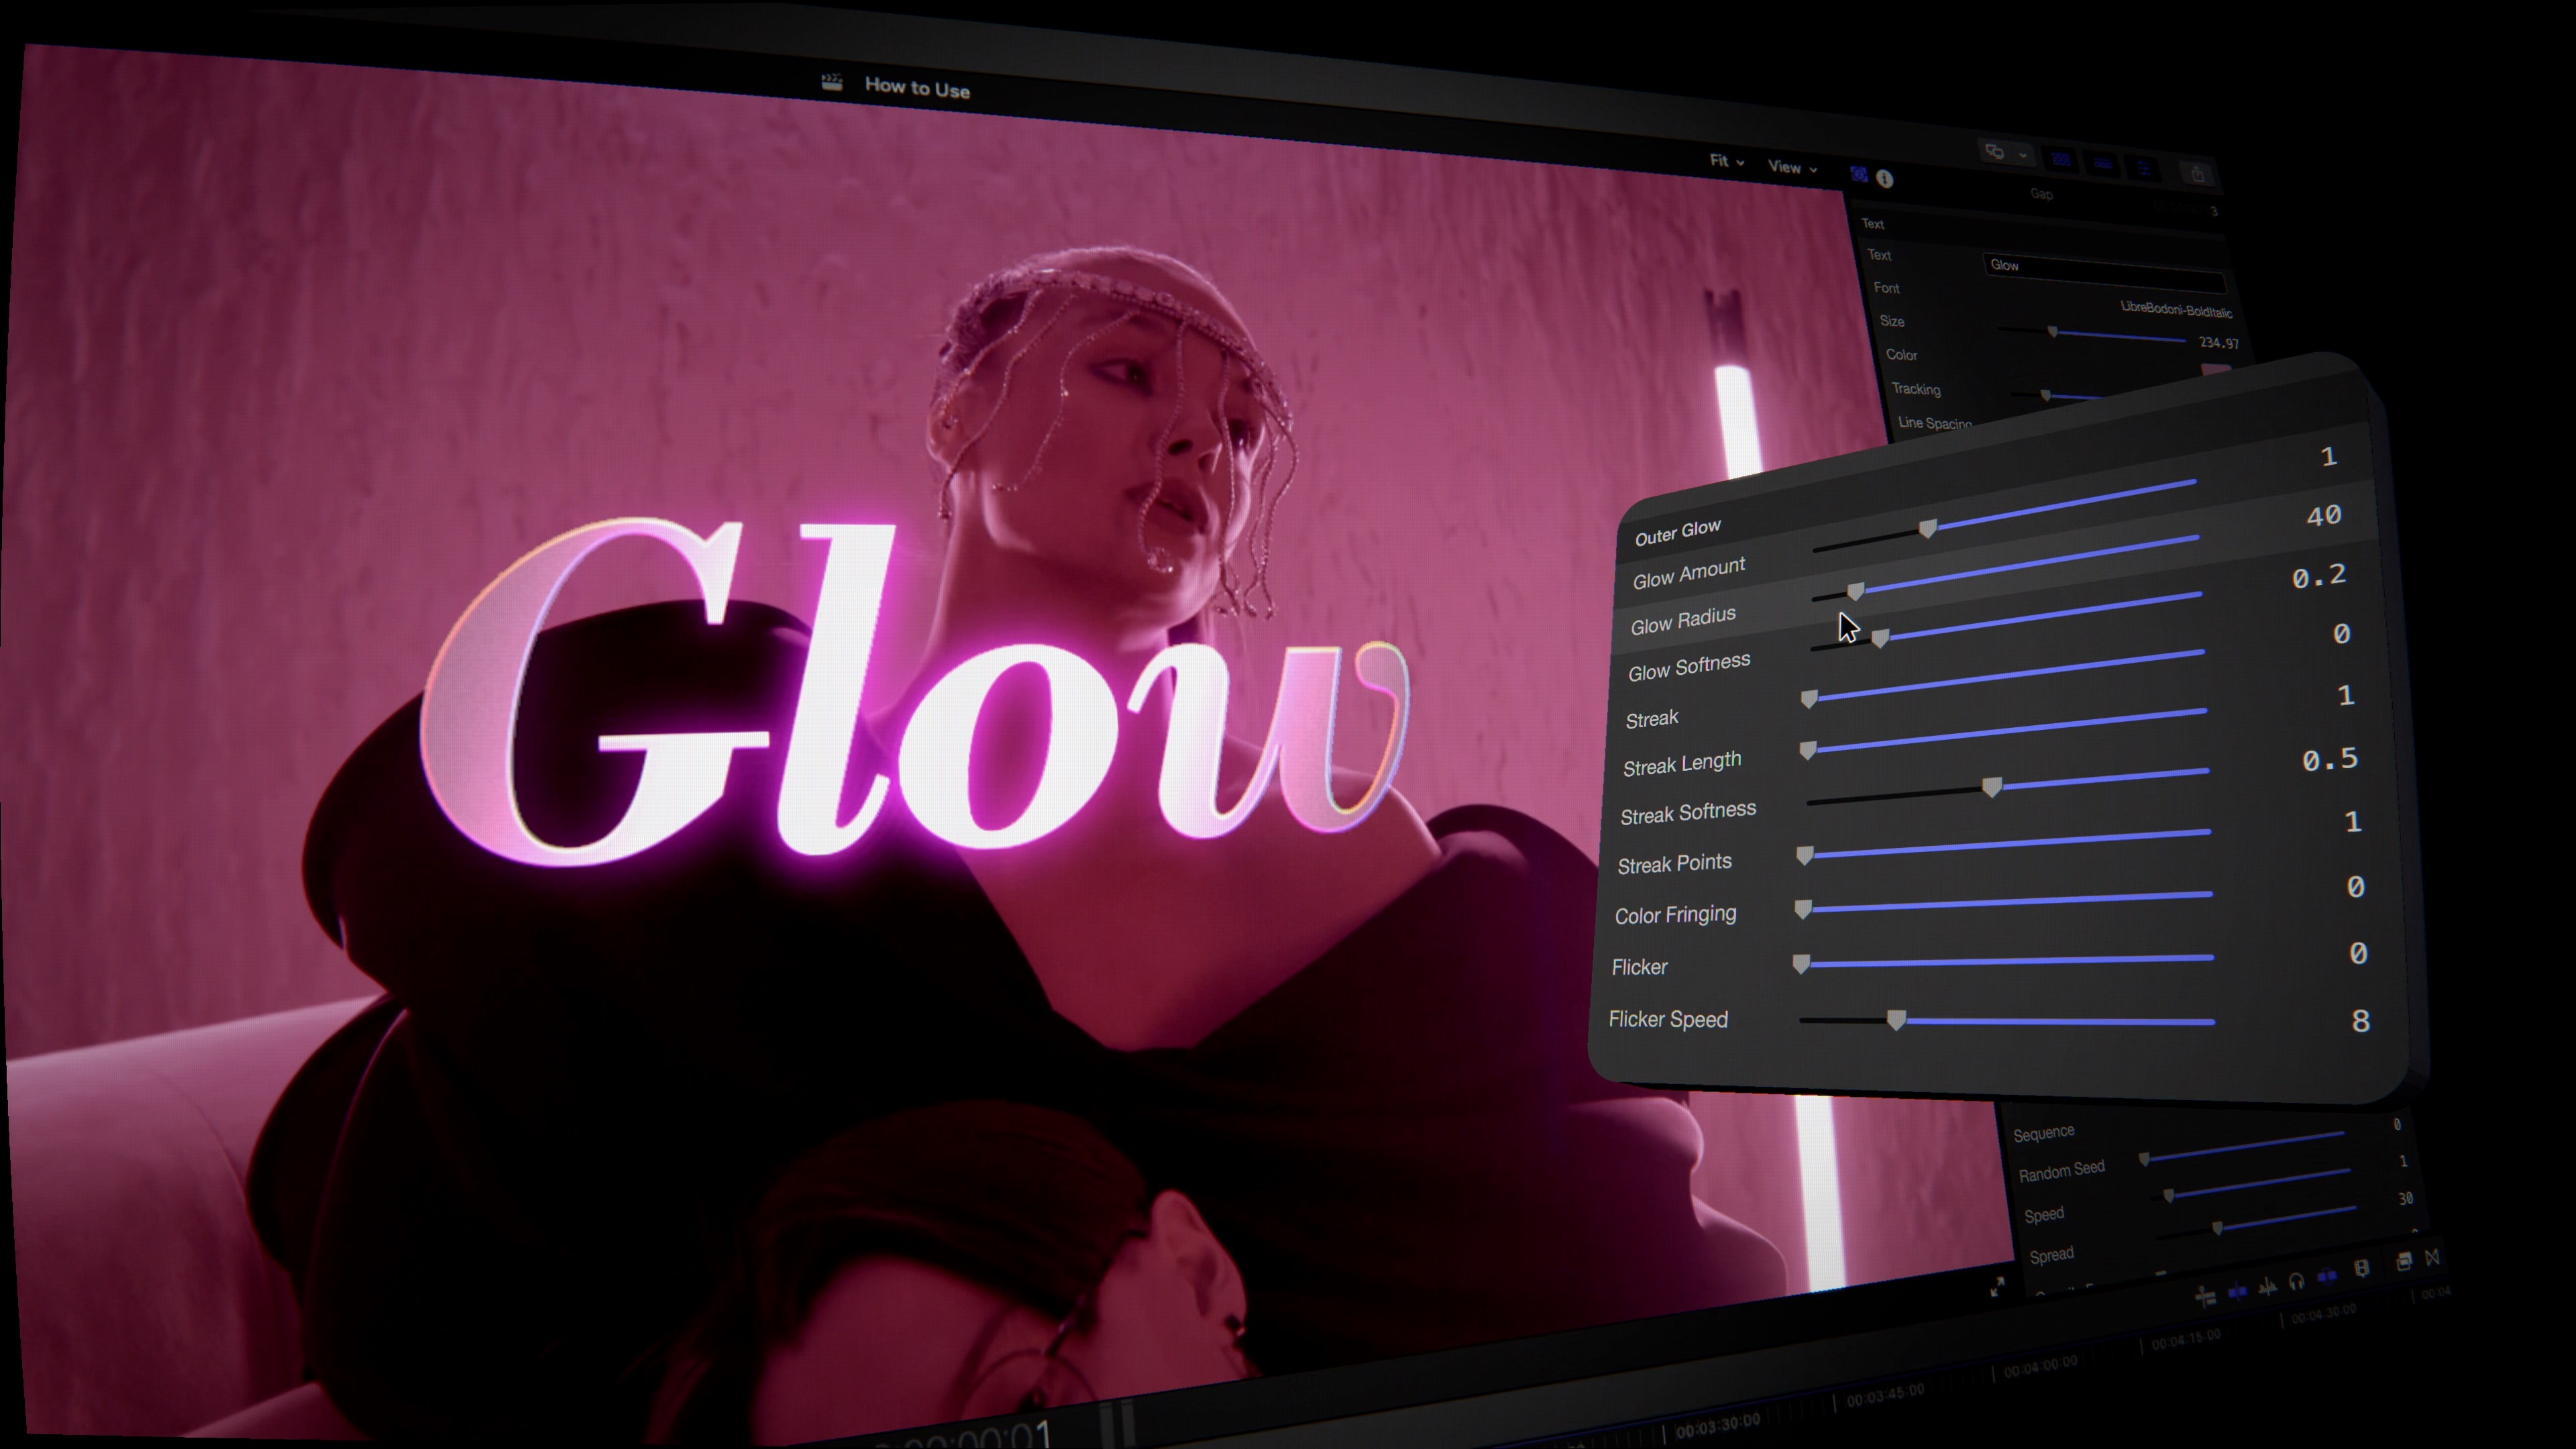Image resolution: width=2576 pixels, height=1449 pixels.
Task: Select the blue Title inspector icon
Action: pyautogui.click(x=1859, y=174)
